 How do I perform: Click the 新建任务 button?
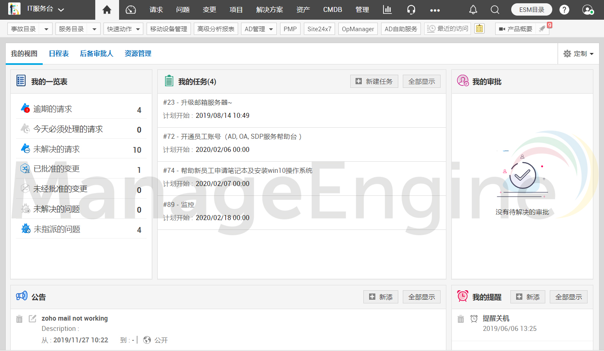374,81
